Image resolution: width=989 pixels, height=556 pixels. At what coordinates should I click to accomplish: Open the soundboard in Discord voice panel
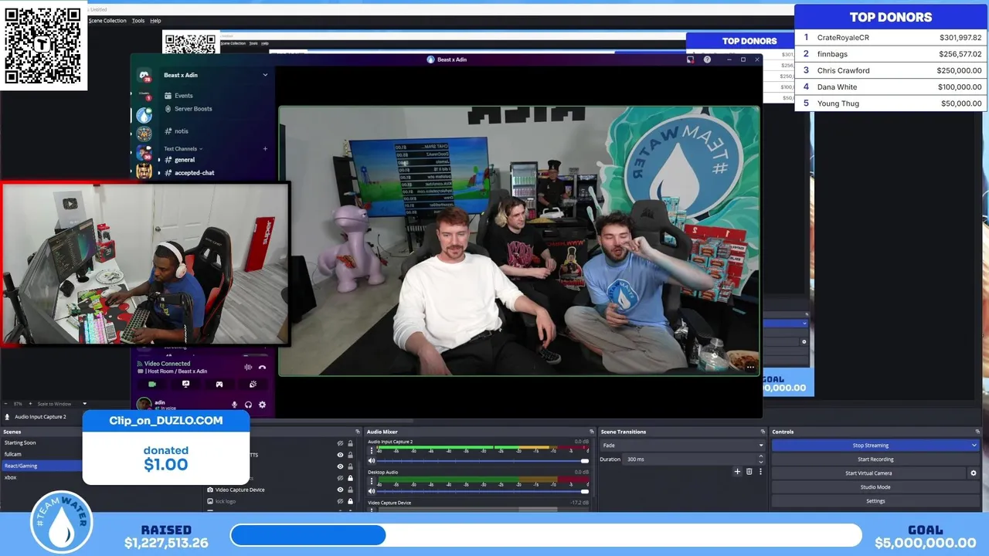click(x=253, y=384)
